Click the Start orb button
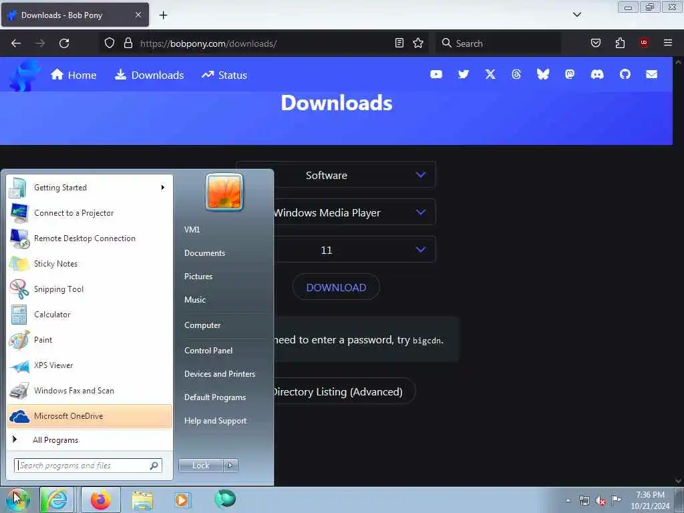Image resolution: width=684 pixels, height=513 pixels. point(17,500)
